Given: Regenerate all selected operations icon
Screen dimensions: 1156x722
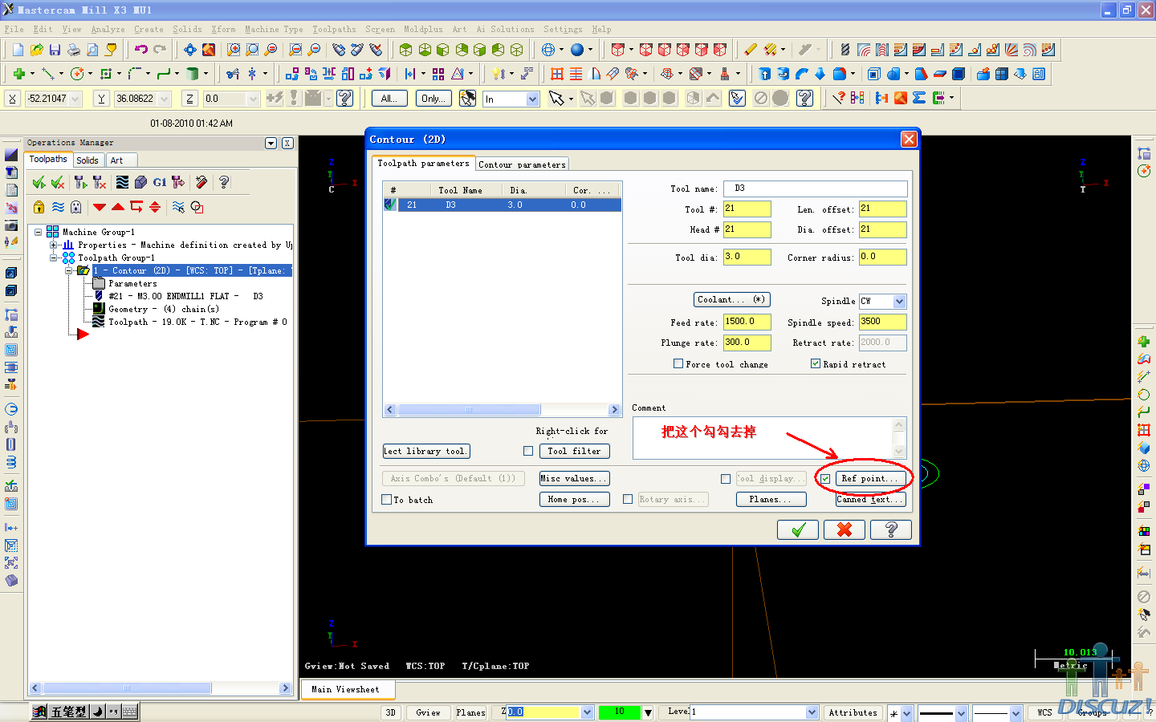Looking at the screenshot, I should click(79, 183).
